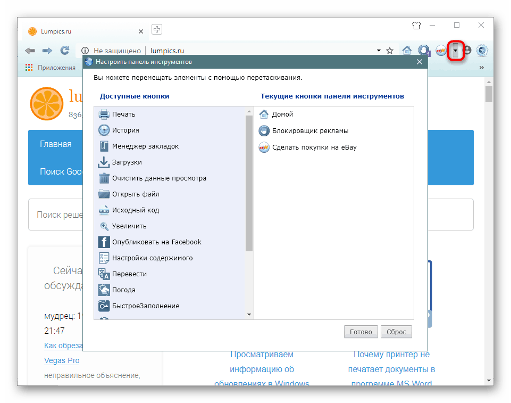Screen dimensions: 511x403
Task: Select the БыстроеЗаполнение icon
Action: pyautogui.click(x=104, y=306)
